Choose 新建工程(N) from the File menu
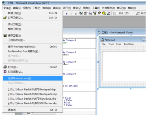The image size is (148, 115). pyautogui.click(x=33, y=13)
